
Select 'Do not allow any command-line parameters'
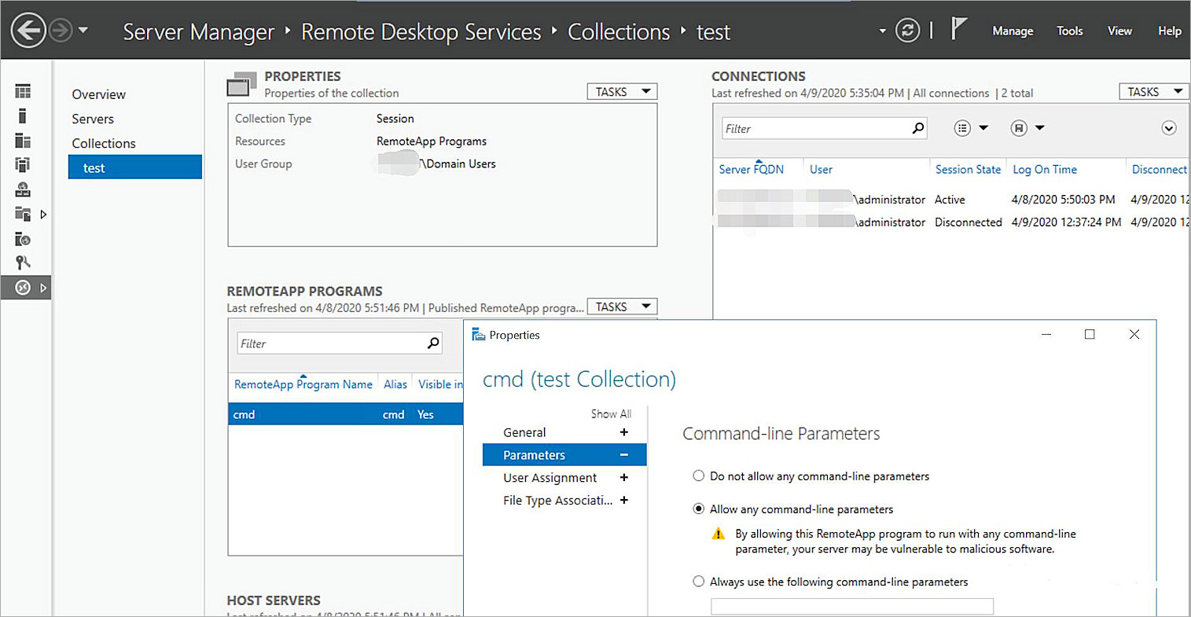pos(698,476)
